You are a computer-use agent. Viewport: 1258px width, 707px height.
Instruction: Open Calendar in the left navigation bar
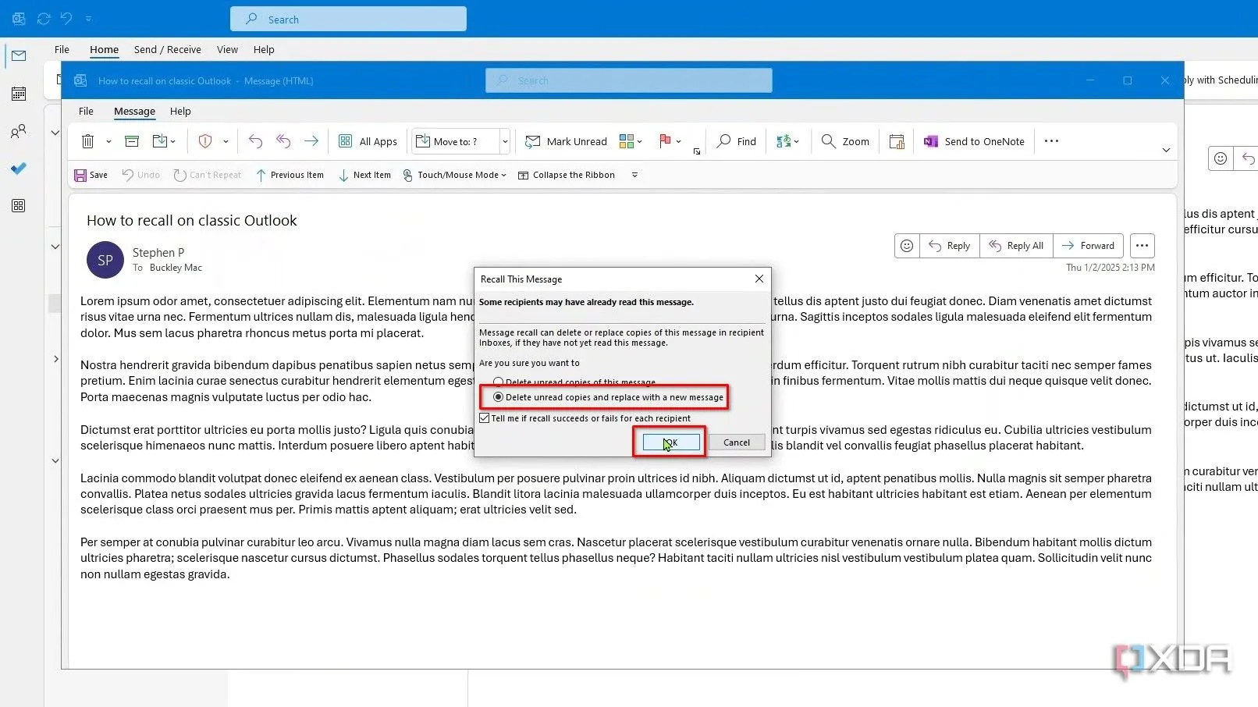(19, 94)
